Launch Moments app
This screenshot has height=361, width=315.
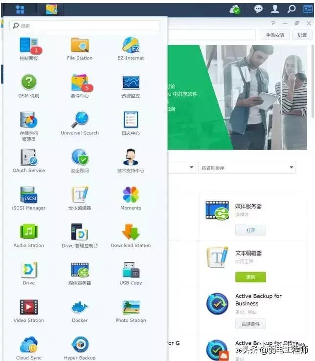click(131, 199)
